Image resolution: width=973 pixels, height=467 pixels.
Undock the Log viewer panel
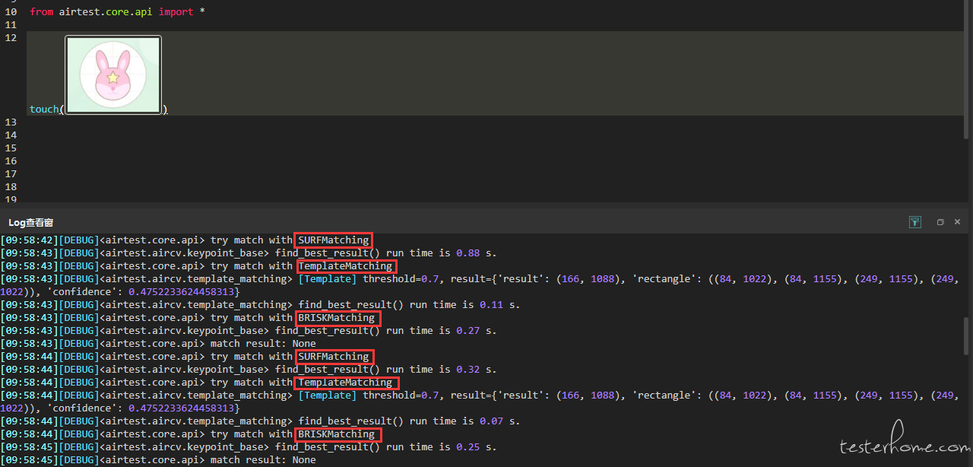pos(940,222)
